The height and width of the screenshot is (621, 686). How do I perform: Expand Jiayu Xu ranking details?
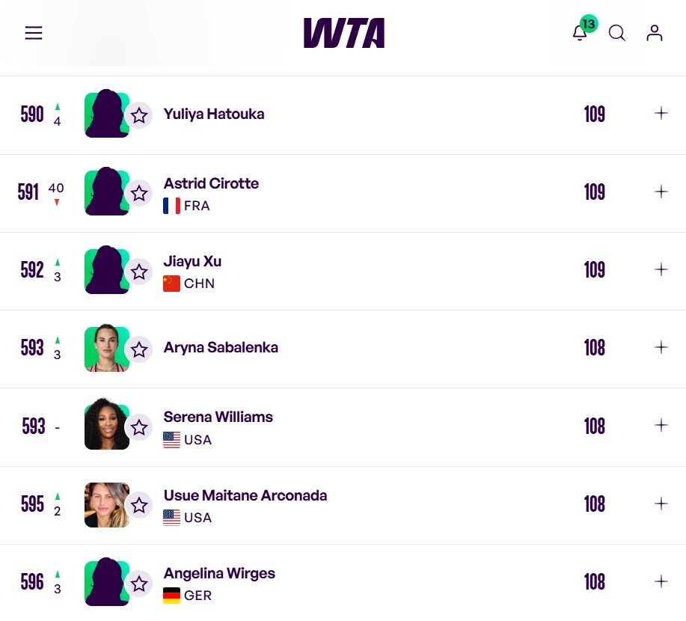(x=661, y=269)
